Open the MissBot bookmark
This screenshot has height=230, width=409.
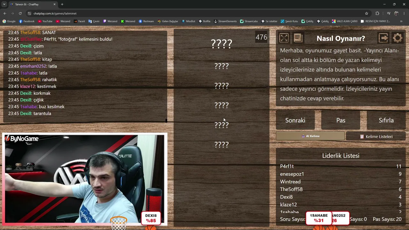[x=189, y=21]
